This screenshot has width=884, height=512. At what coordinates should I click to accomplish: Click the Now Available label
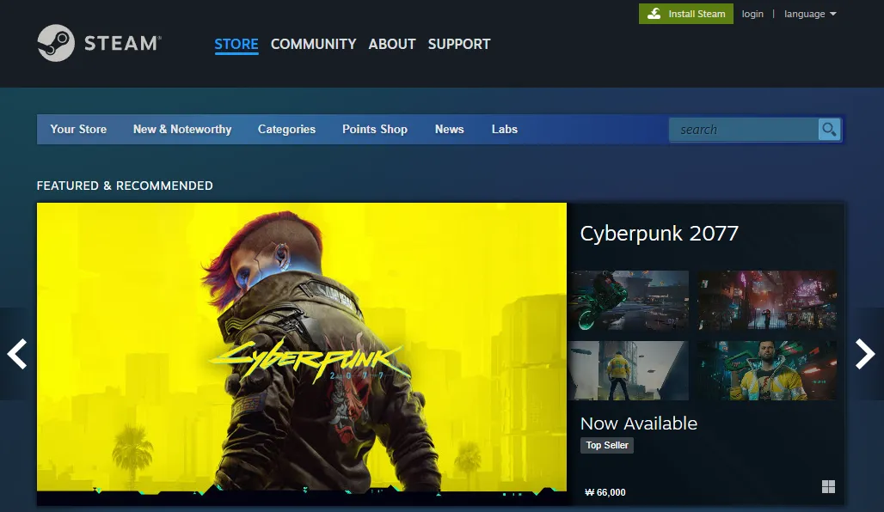click(x=639, y=424)
